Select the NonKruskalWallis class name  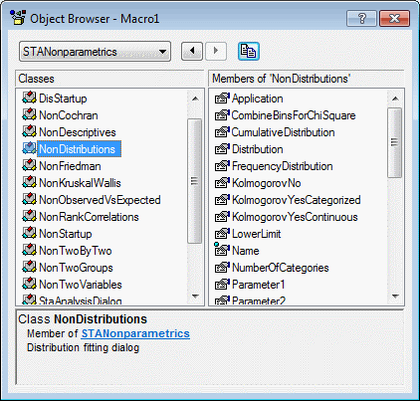(80, 183)
